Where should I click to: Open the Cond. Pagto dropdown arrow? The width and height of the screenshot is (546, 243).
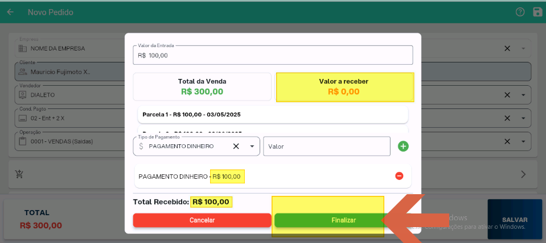523,118
